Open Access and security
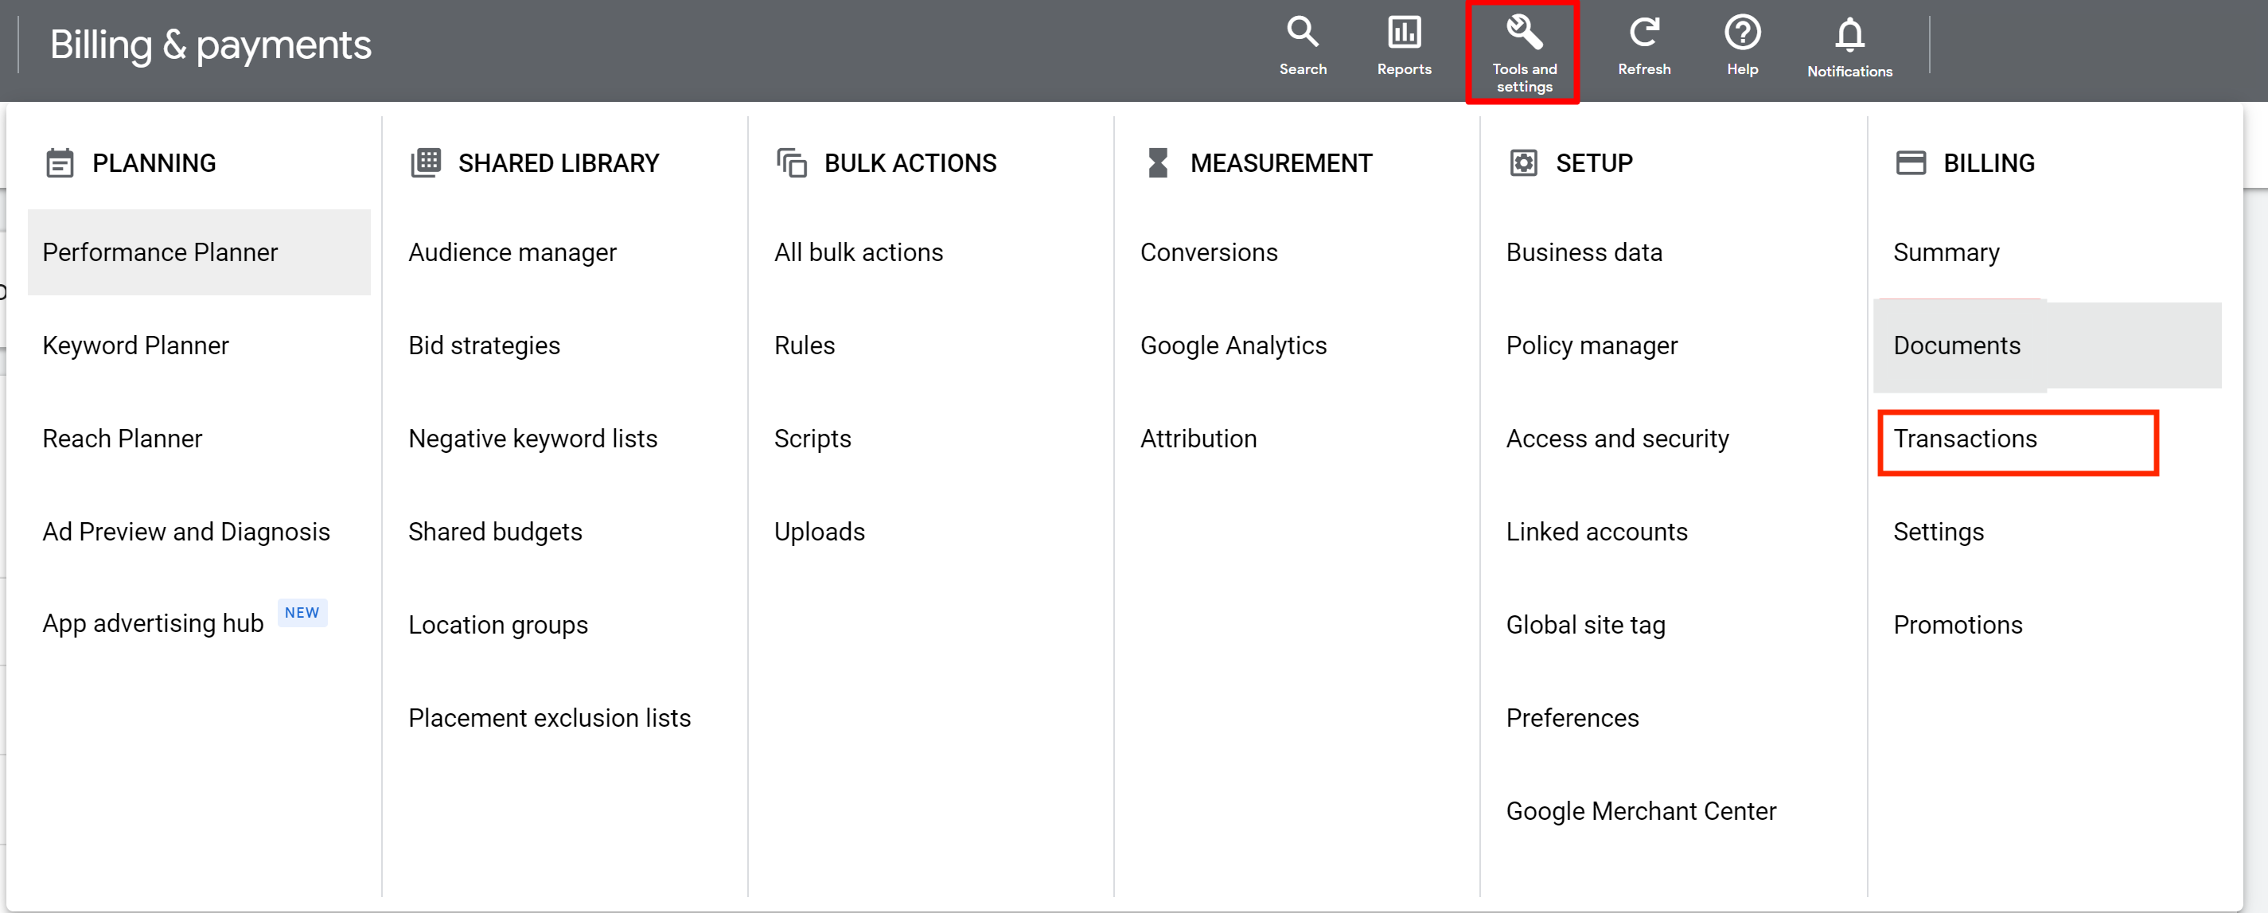This screenshot has height=913, width=2268. [1617, 439]
